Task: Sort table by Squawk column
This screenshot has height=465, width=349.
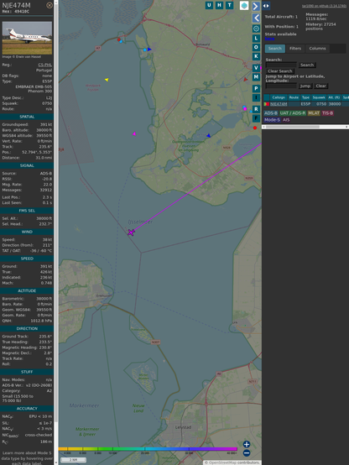Action: click(x=319, y=97)
